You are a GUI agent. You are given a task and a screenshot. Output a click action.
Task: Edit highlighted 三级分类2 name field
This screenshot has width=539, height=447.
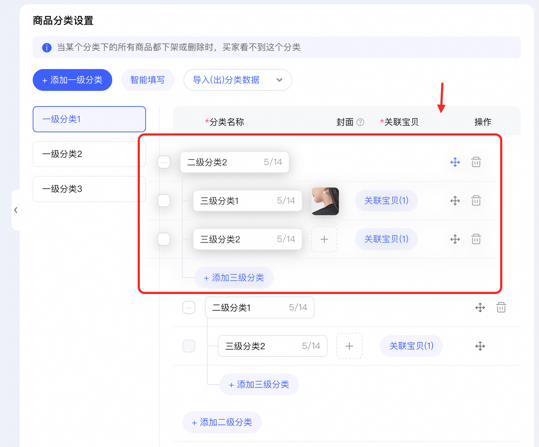click(248, 239)
